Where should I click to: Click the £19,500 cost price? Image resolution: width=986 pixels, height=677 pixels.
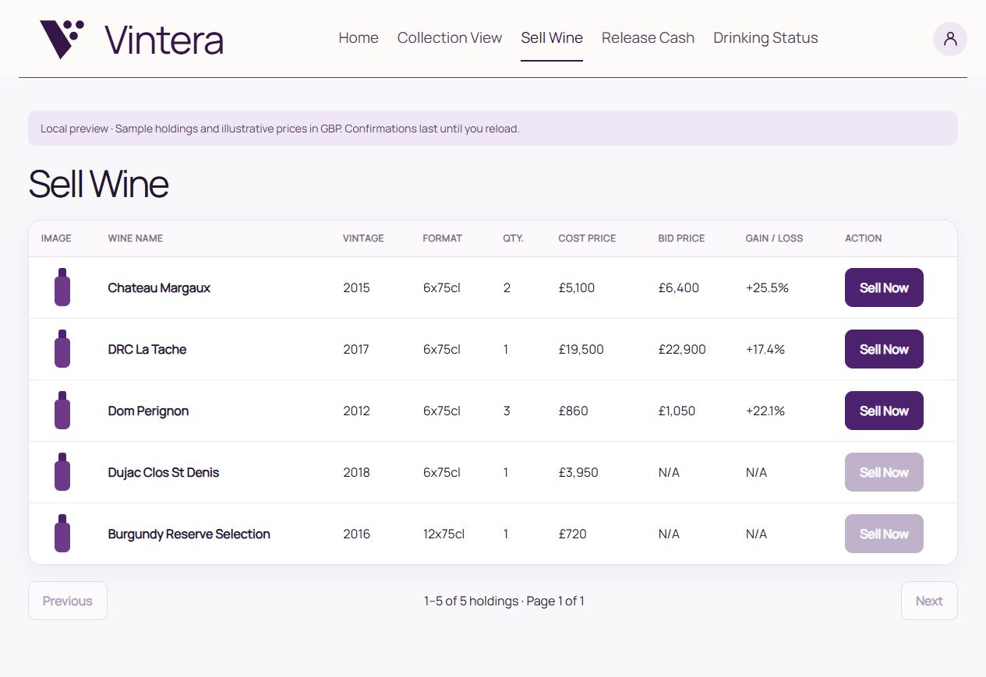pyautogui.click(x=581, y=349)
